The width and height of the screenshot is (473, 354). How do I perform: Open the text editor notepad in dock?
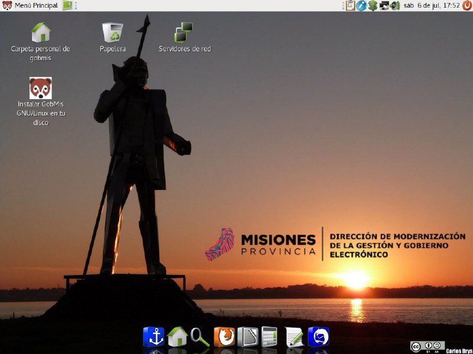294,337
